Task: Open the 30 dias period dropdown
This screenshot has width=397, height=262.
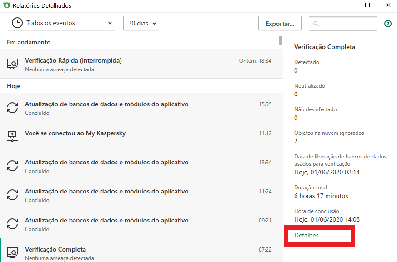Action: (141, 23)
